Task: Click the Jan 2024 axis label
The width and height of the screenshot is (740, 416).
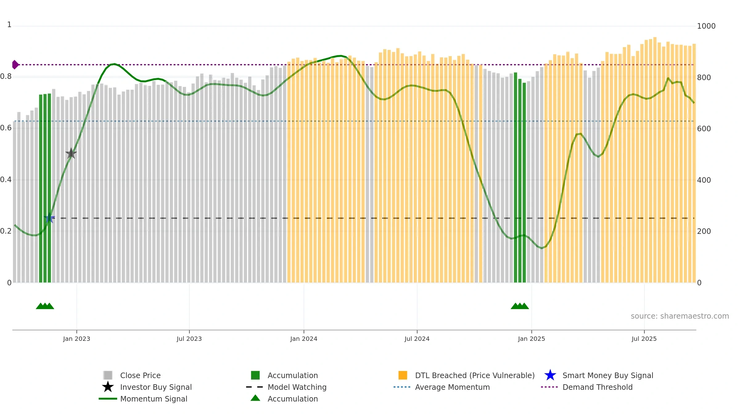Action: (304, 339)
